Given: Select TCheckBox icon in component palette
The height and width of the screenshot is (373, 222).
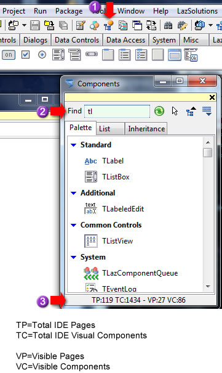Looking at the screenshot, I should (25, 55).
